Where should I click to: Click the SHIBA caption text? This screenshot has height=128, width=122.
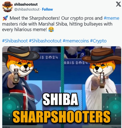click(60, 99)
